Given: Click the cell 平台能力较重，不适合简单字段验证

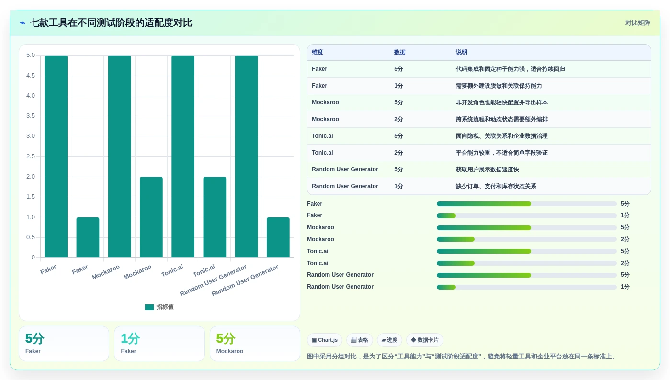Looking at the screenshot, I should [x=502, y=153].
